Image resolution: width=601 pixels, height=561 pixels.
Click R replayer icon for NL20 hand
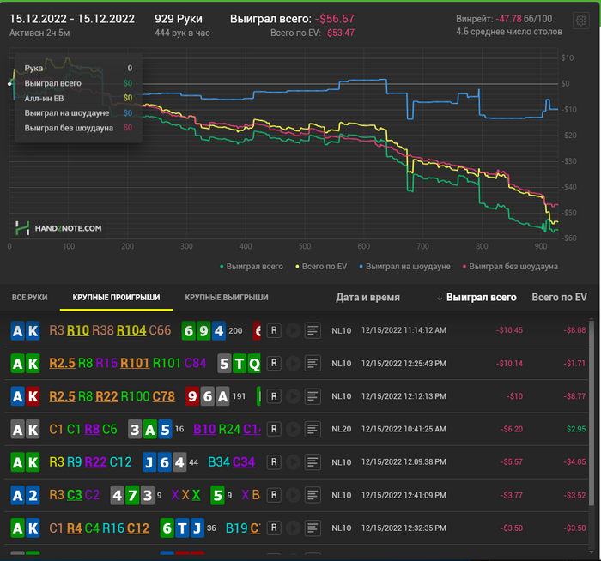pyautogui.click(x=274, y=431)
